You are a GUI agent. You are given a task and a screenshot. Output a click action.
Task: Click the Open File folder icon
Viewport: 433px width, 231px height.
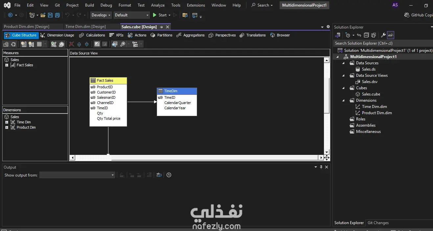43,15
